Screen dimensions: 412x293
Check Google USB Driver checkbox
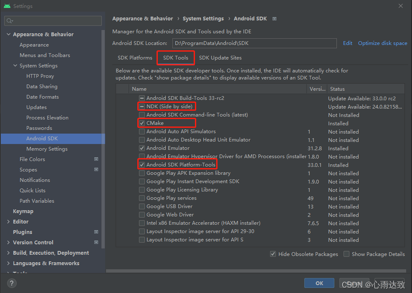(142, 206)
